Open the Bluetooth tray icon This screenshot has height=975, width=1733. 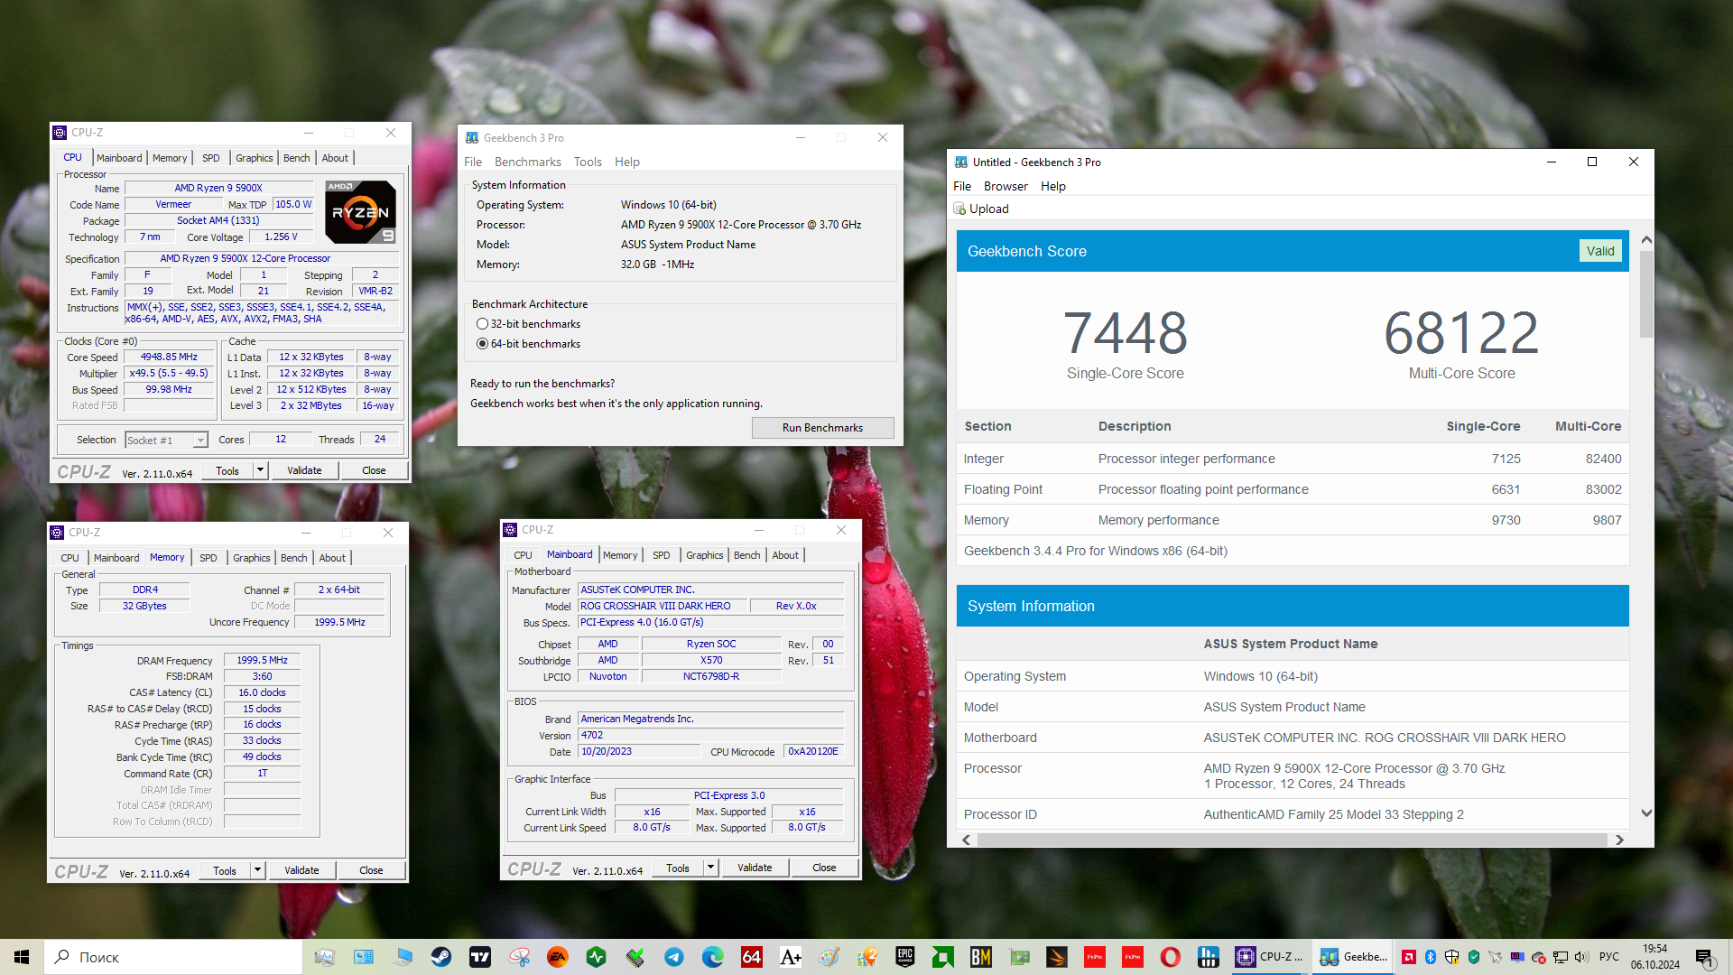coord(1431,957)
